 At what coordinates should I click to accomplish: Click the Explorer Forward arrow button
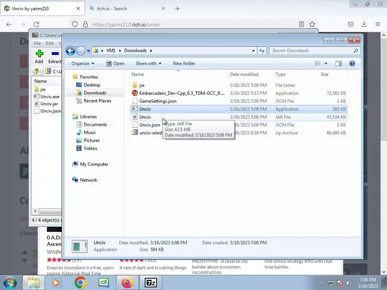click(81, 51)
